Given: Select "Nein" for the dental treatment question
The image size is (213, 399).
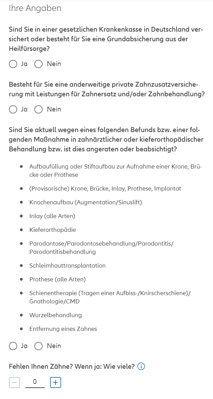Looking at the screenshot, I should [38, 346].
